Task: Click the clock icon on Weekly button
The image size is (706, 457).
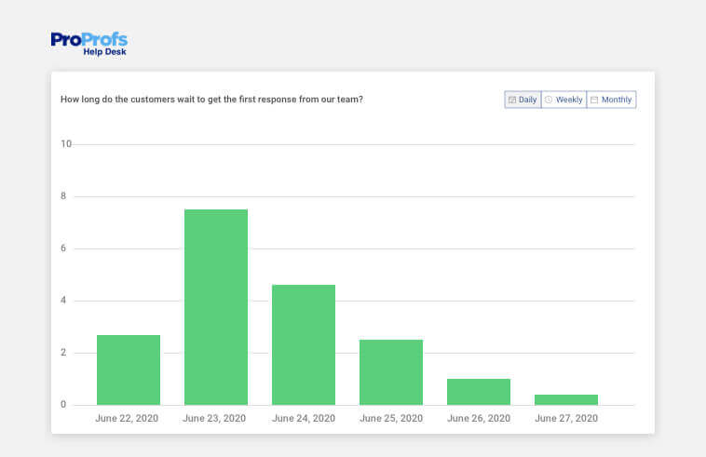Action: click(x=549, y=100)
